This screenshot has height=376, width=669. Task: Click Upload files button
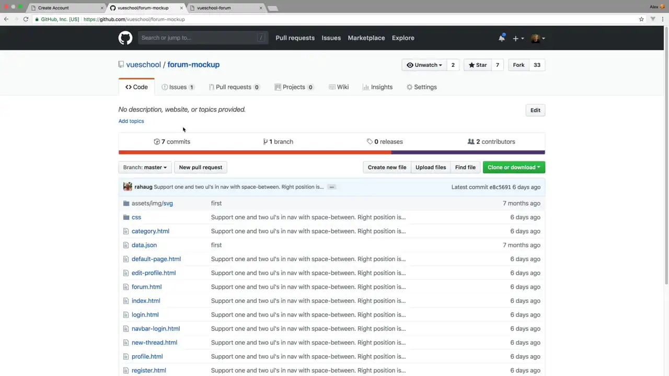click(431, 168)
